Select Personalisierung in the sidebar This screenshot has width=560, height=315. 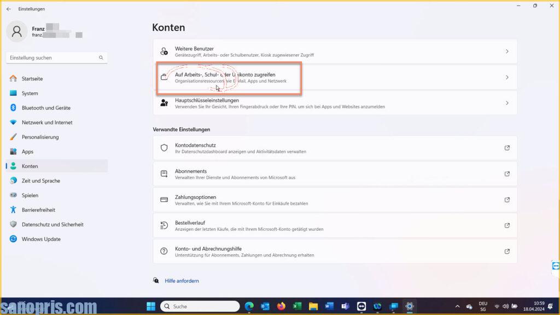pyautogui.click(x=40, y=137)
